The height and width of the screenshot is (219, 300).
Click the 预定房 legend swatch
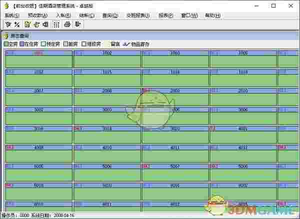(x=43, y=44)
